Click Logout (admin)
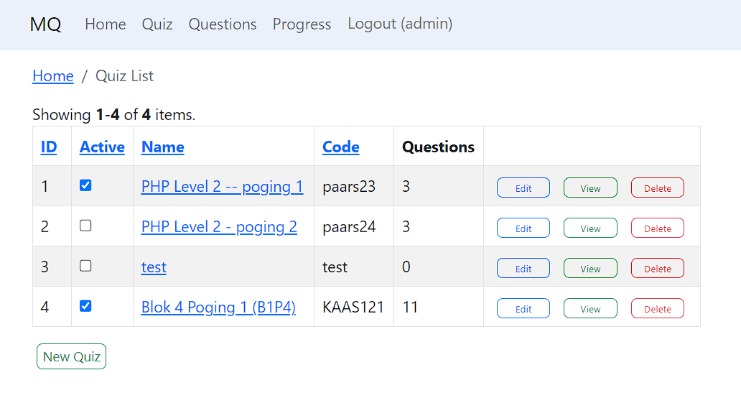This screenshot has width=741, height=393. point(400,24)
